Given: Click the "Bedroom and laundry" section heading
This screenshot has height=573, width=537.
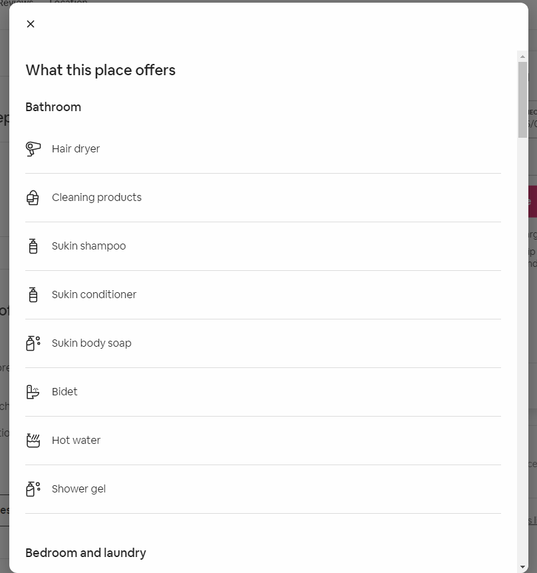Looking at the screenshot, I should point(86,553).
